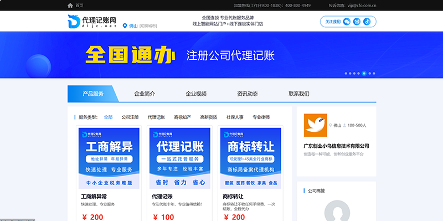Click the 公司高管 section heading
This screenshot has width=443, height=221.
(316, 191)
